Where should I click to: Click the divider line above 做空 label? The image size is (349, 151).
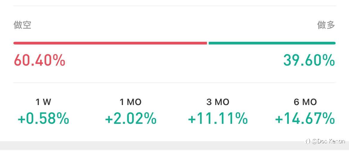coord(174,6)
